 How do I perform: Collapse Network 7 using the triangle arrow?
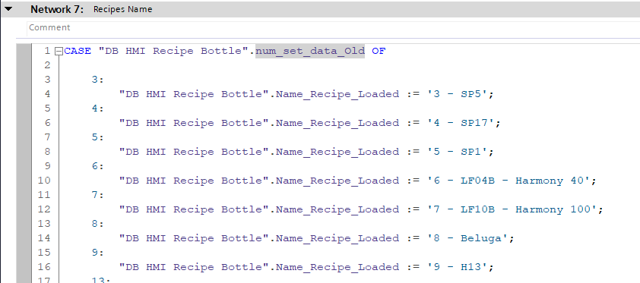[x=8, y=8]
